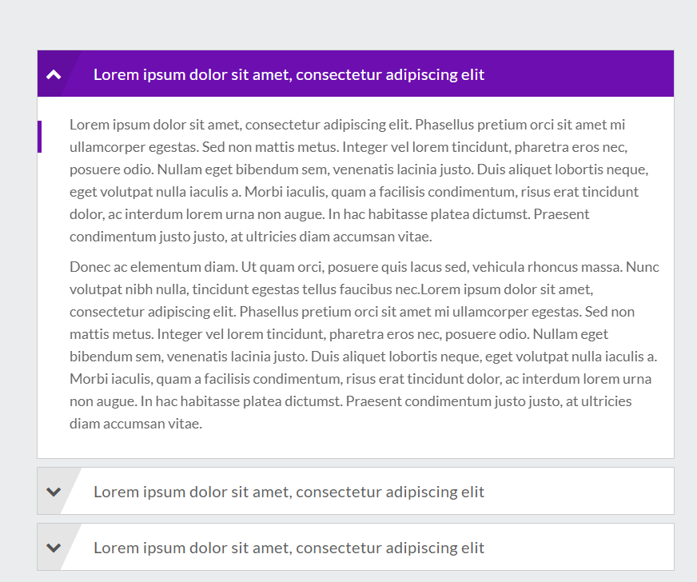Click the dark chevron arrow on second row

click(54, 491)
